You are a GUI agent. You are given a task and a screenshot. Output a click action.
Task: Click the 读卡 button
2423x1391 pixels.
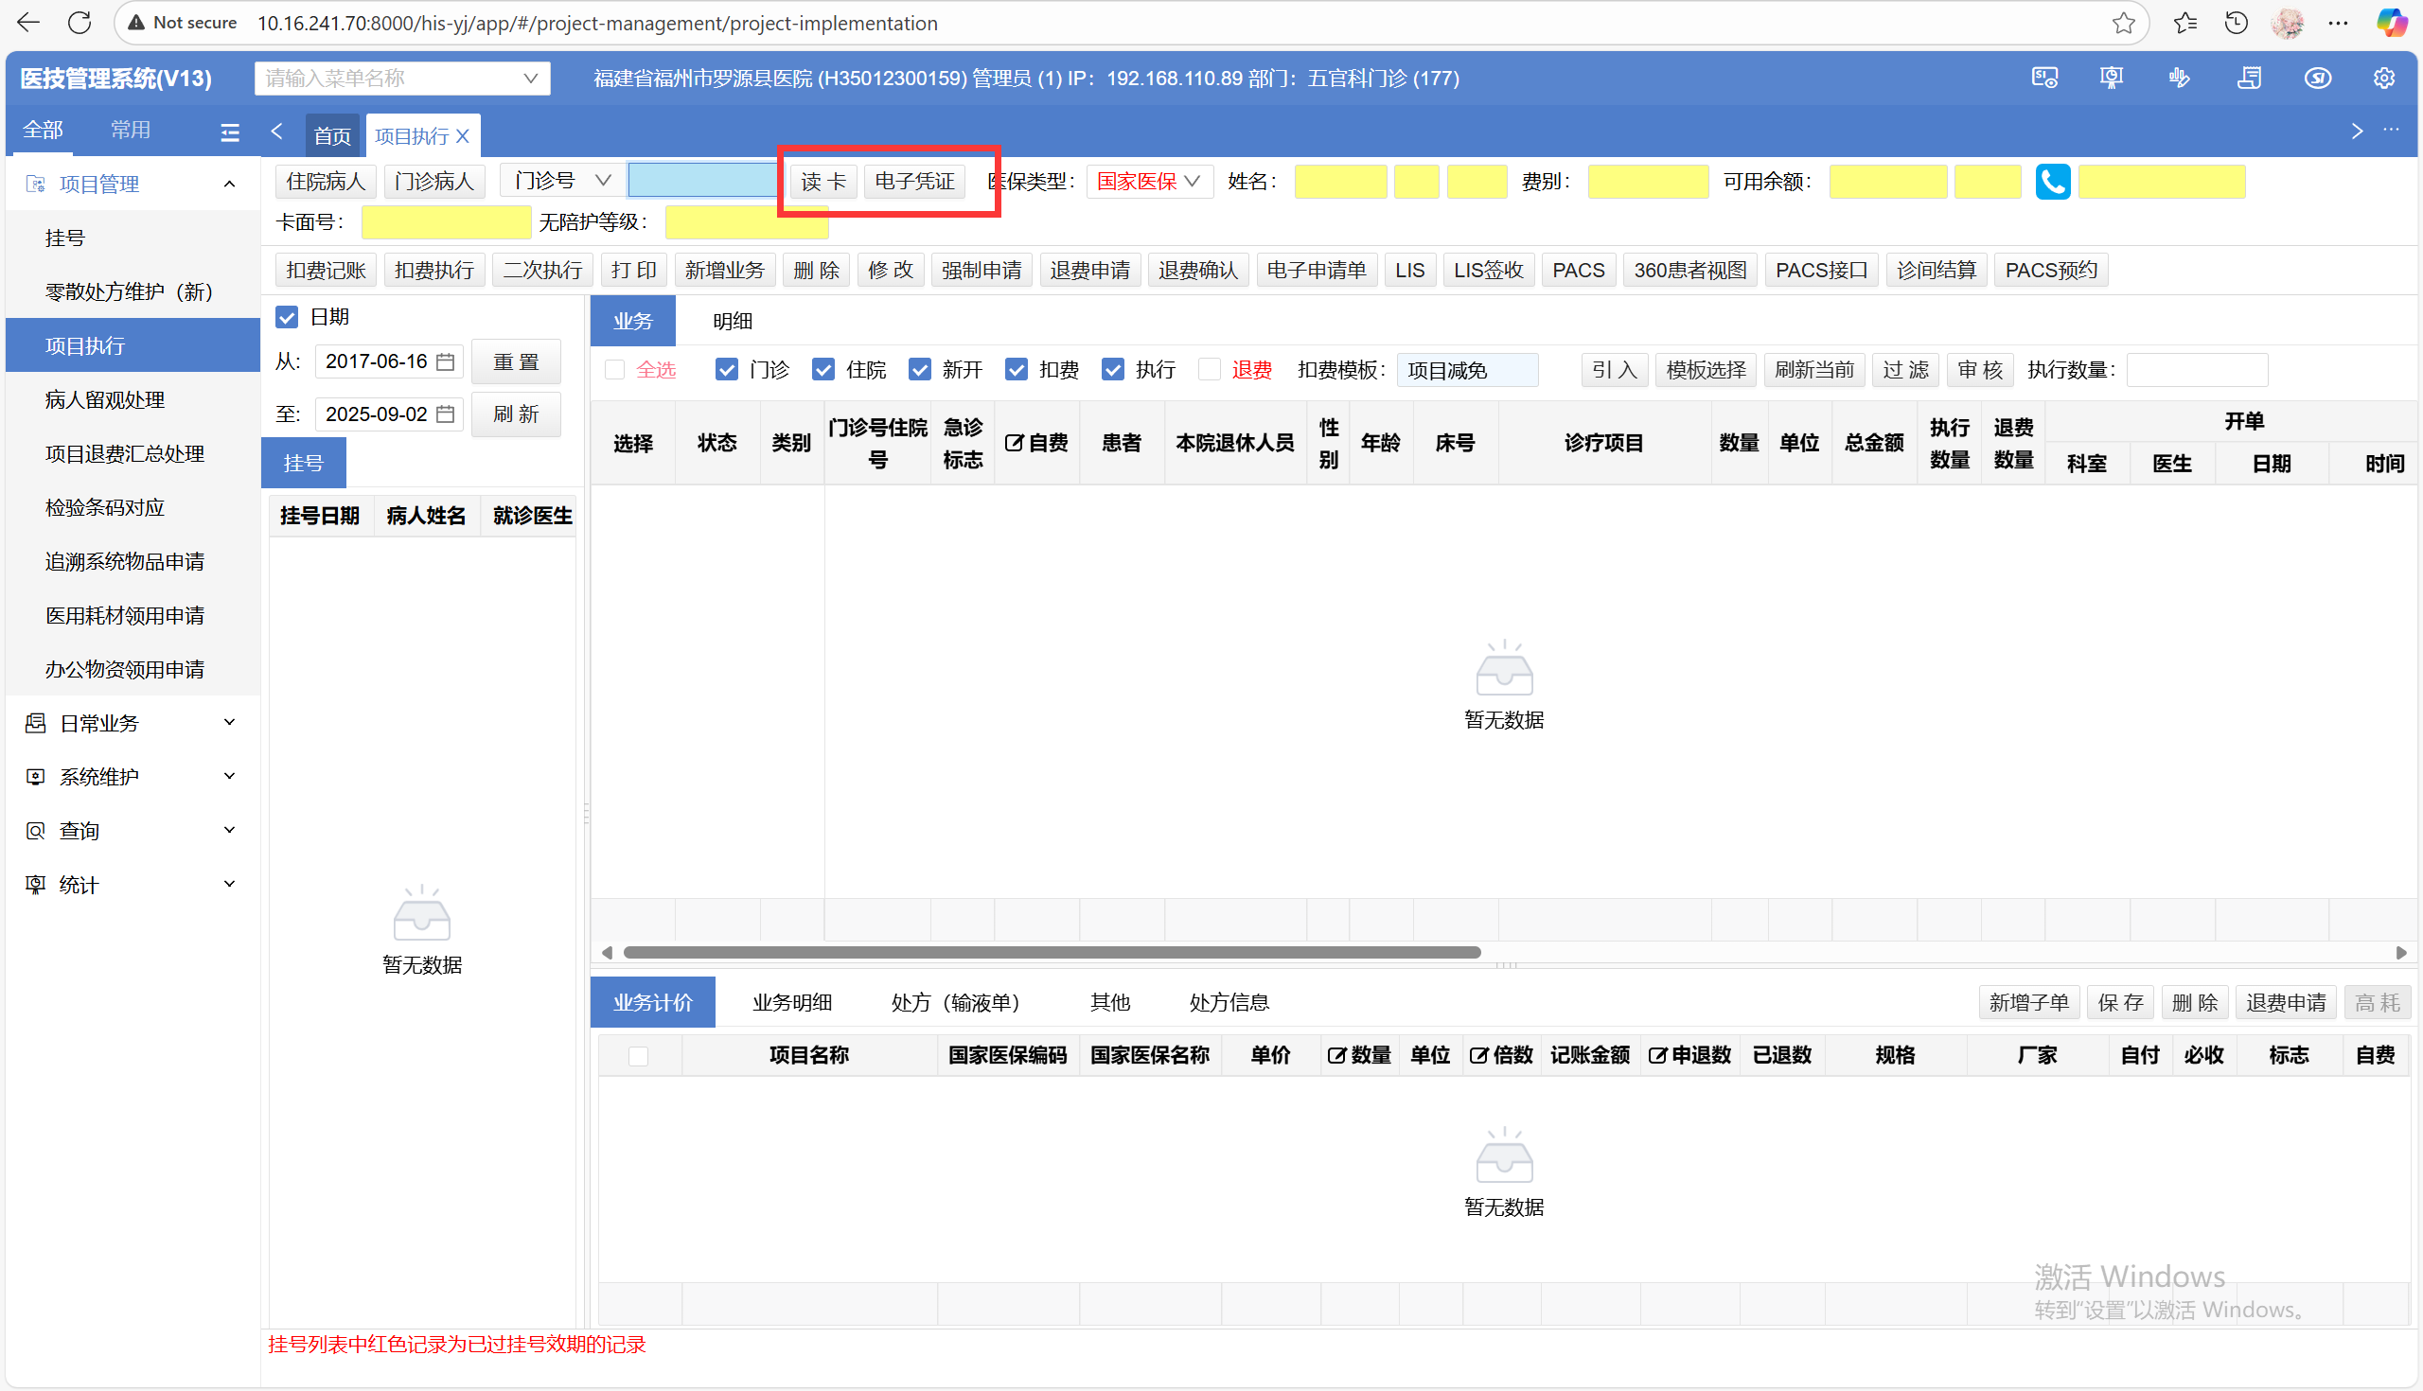click(822, 182)
